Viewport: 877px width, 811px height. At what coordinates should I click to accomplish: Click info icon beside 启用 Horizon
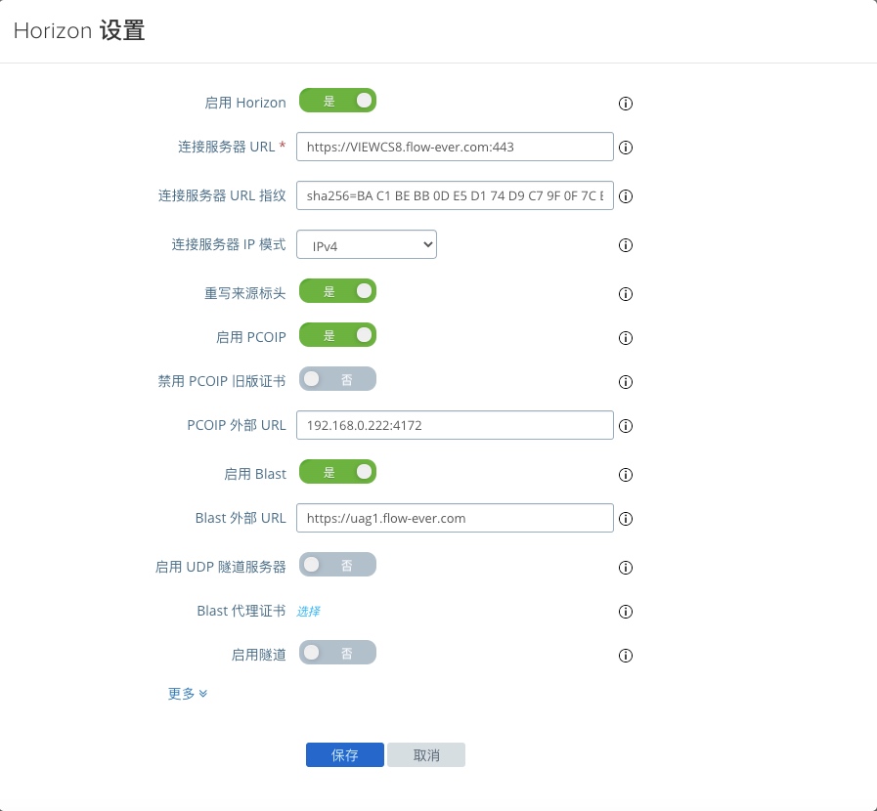pos(626,104)
